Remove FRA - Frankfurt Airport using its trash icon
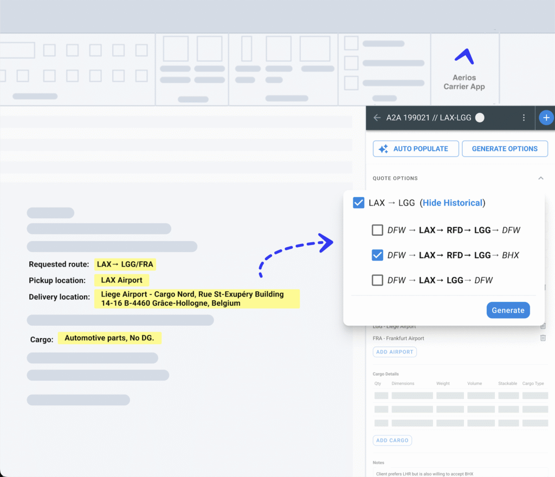This screenshot has height=477, width=555. [544, 338]
